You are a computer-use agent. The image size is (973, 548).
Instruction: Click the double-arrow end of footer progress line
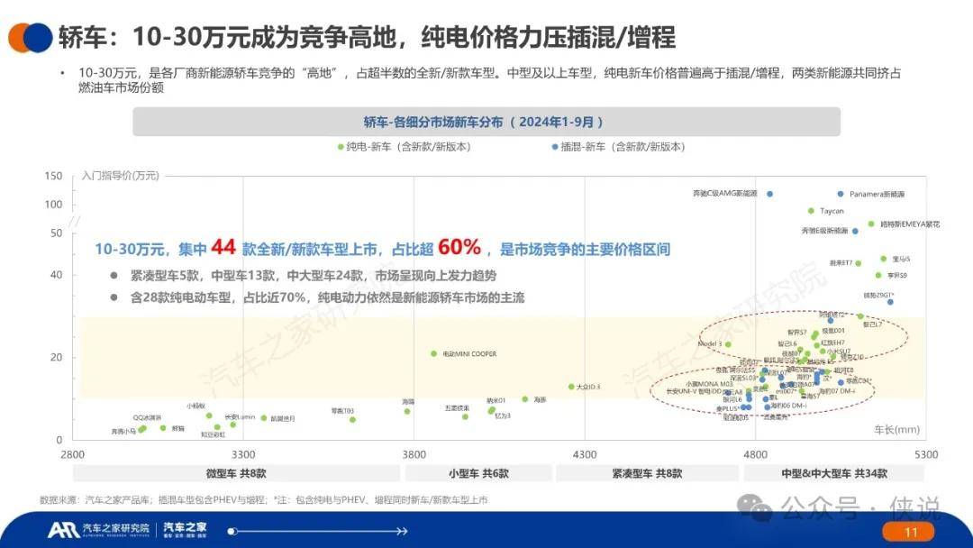pyautogui.click(x=402, y=531)
